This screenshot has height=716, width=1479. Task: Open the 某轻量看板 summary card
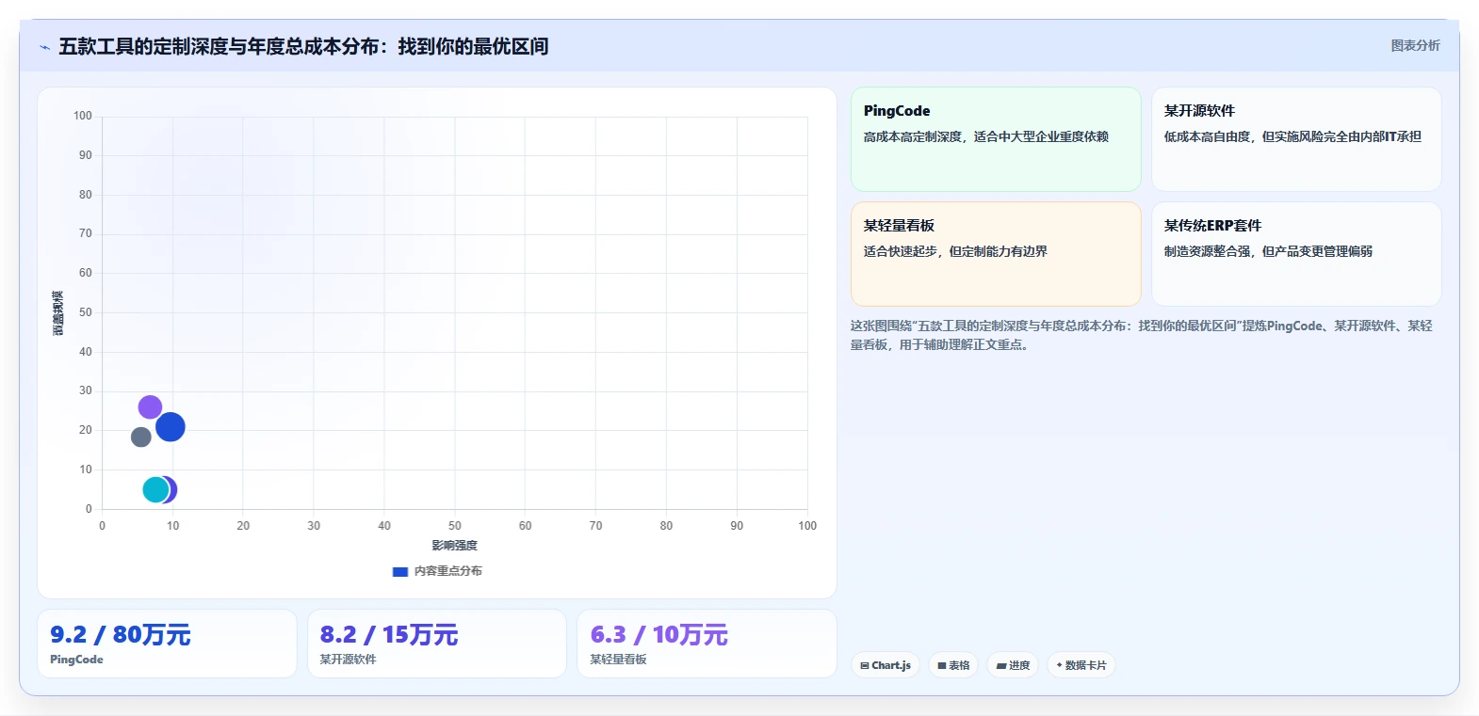(x=996, y=254)
